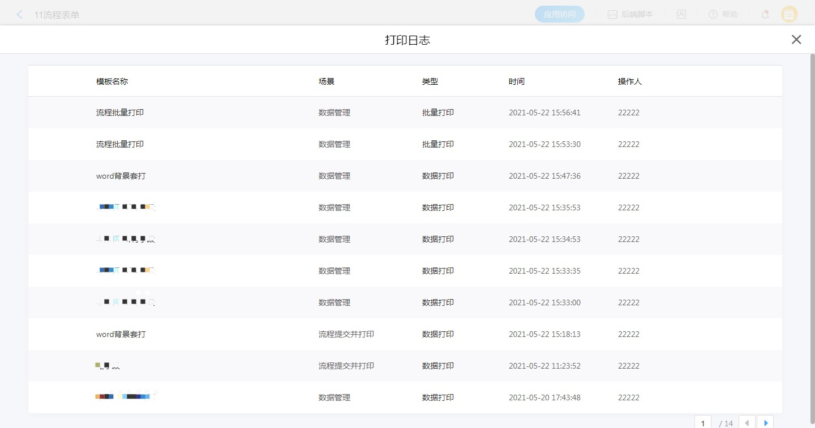Viewport: 815px width, 428px height.
Task: Open the user avatar menu
Action: (790, 15)
